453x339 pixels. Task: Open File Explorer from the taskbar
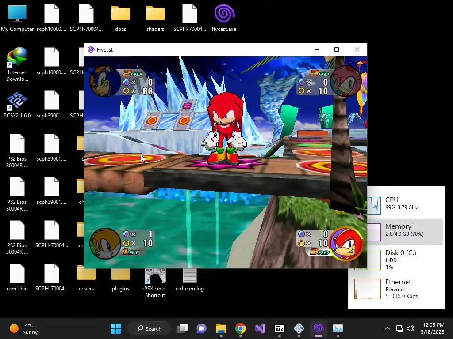coord(221,328)
